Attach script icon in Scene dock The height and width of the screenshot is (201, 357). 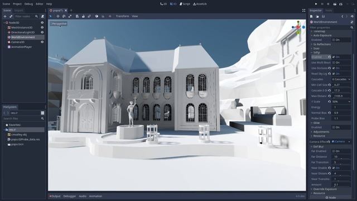pos(42,16)
